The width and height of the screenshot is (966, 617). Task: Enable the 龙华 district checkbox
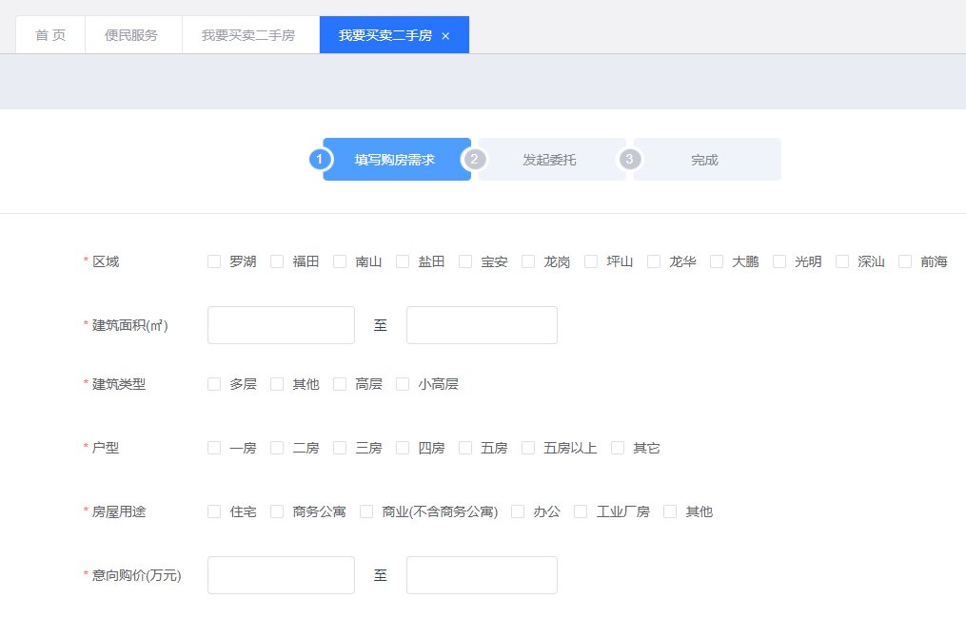coord(654,261)
